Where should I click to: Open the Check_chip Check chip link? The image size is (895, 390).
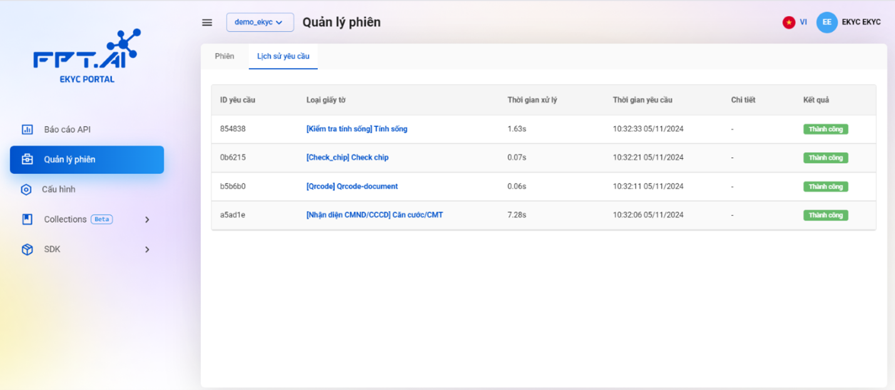click(x=347, y=157)
